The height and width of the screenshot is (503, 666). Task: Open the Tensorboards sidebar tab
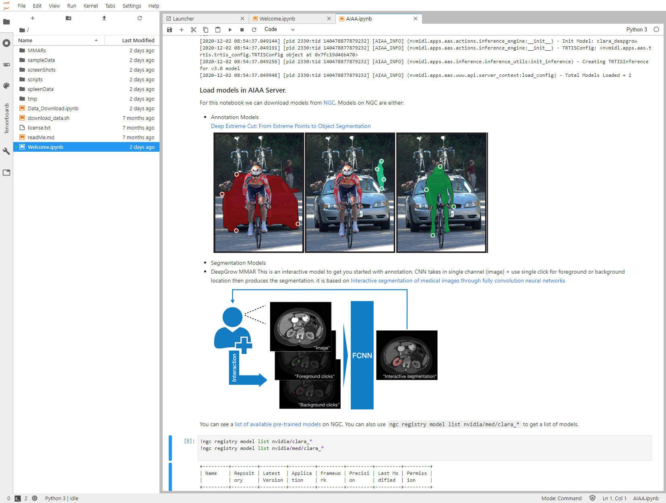click(x=6, y=118)
